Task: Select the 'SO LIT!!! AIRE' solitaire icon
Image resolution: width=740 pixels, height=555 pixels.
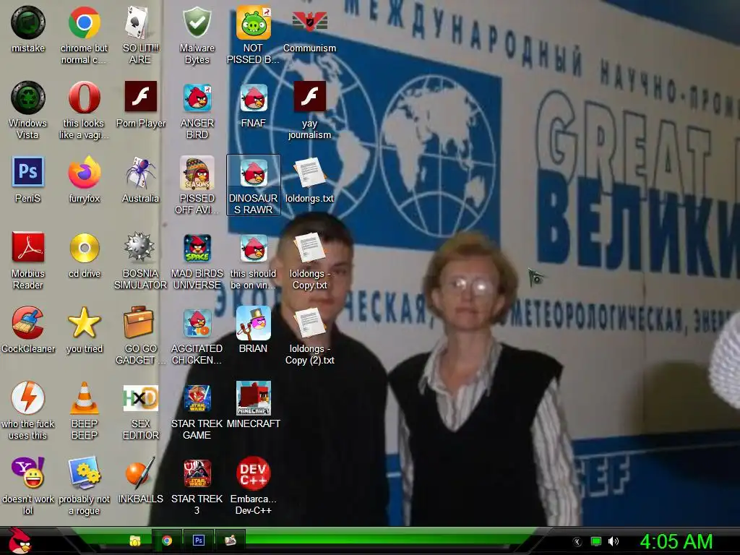Action: (x=140, y=22)
